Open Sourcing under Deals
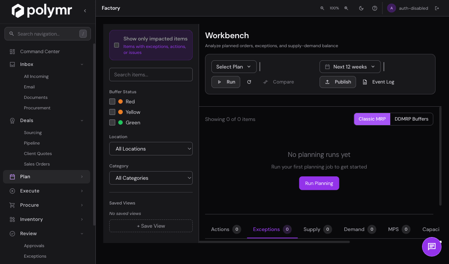Image resolution: width=449 pixels, height=264 pixels. click(x=33, y=133)
